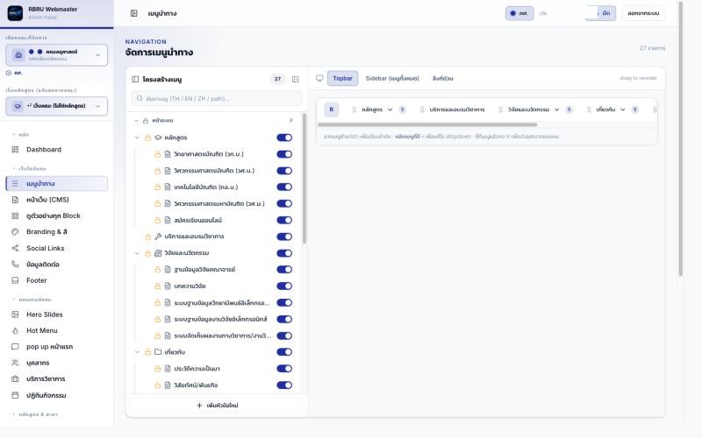Click the menu search input field
Image resolution: width=702 pixels, height=438 pixels.
coord(217,98)
